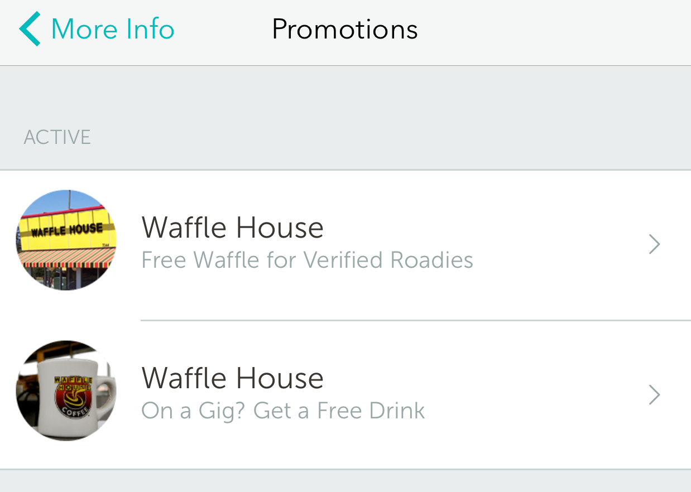Tap the Promotions title in header
Image resolution: width=691 pixels, height=492 pixels.
tap(344, 30)
